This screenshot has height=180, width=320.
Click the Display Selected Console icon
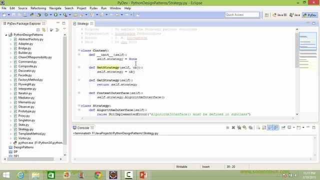click(x=289, y=127)
